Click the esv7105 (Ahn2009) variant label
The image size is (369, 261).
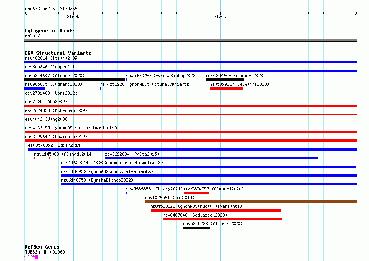tap(46, 102)
